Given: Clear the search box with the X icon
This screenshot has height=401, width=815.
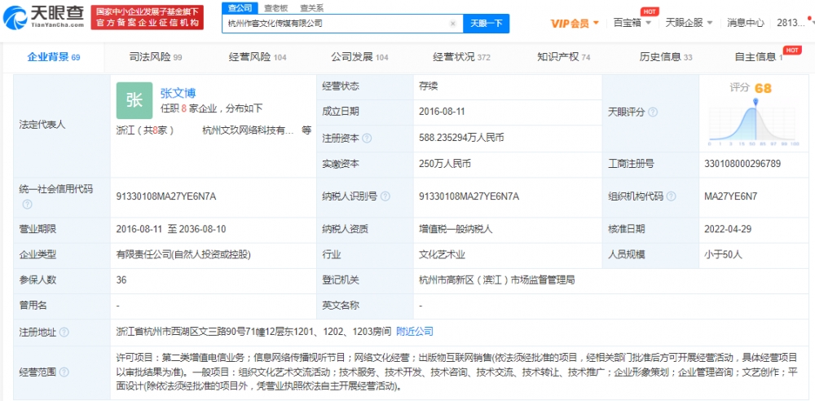Looking at the screenshot, I should [x=452, y=24].
